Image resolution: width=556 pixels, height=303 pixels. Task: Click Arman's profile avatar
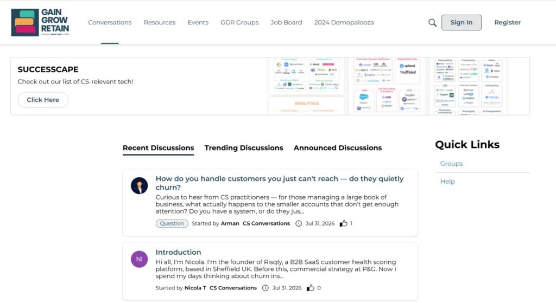[140, 185]
